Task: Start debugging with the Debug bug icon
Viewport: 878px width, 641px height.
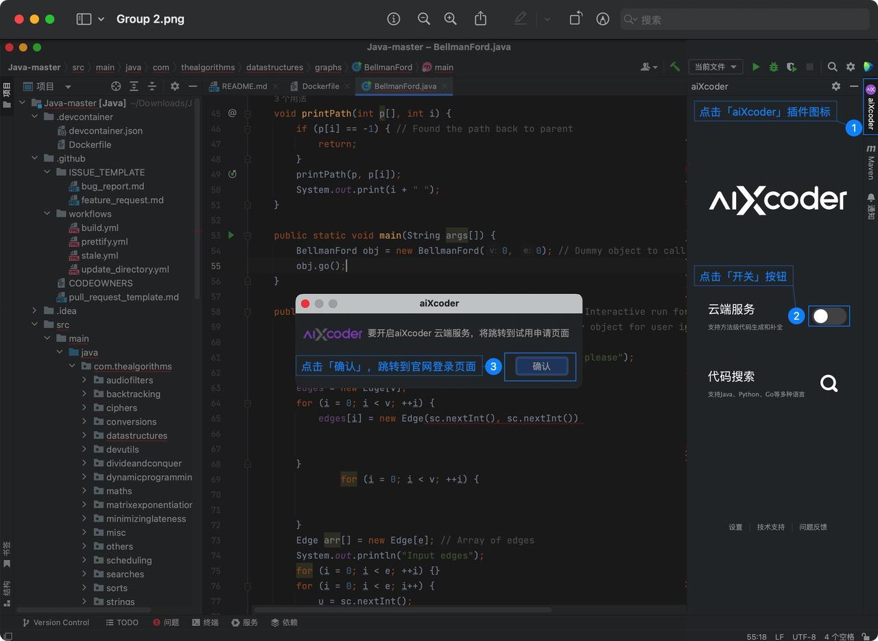Action: (773, 66)
